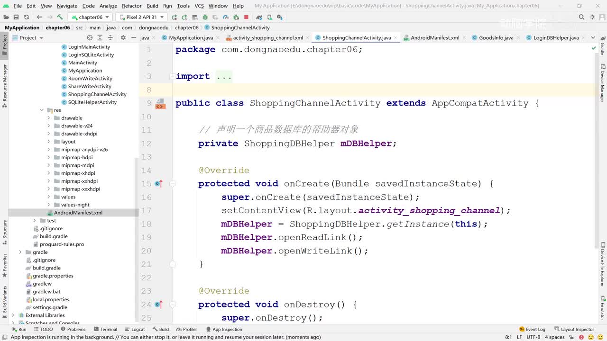This screenshot has width=607, height=341.
Task: Open the SDK Manager toolbar icon
Action: [279, 17]
